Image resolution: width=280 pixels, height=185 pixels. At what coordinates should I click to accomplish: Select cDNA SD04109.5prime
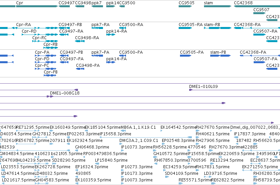coord(166,177)
